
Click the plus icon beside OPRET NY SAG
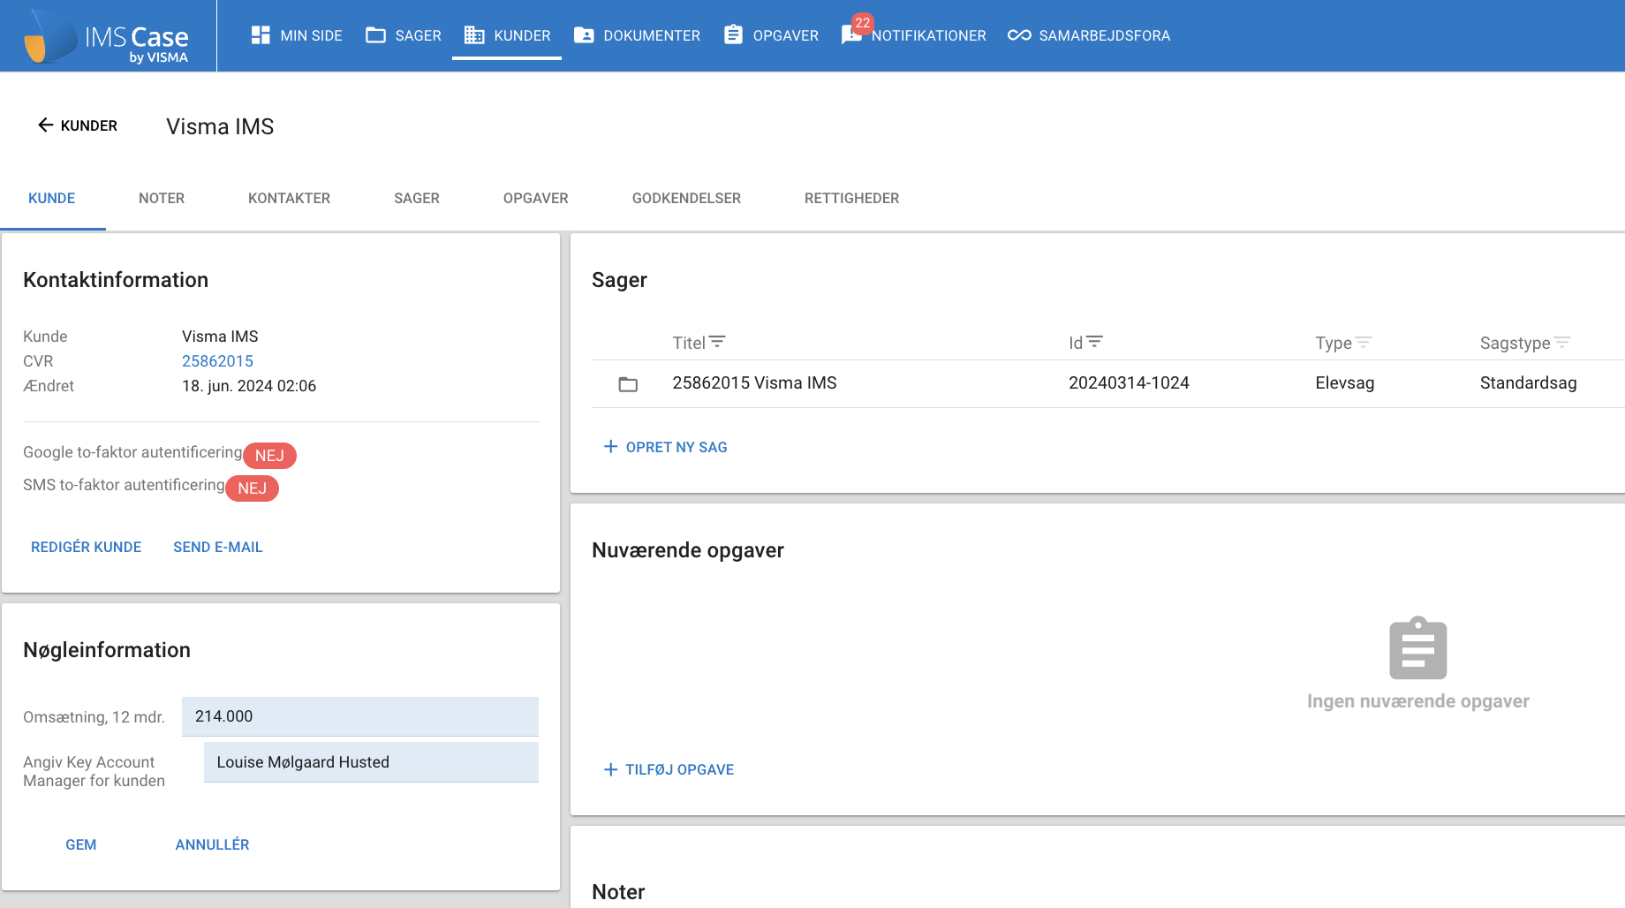click(610, 446)
